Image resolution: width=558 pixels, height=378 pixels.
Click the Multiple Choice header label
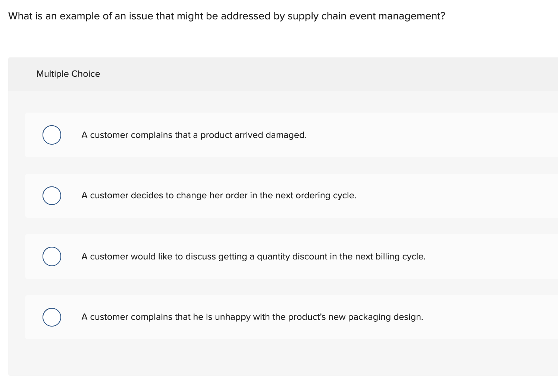pos(68,74)
